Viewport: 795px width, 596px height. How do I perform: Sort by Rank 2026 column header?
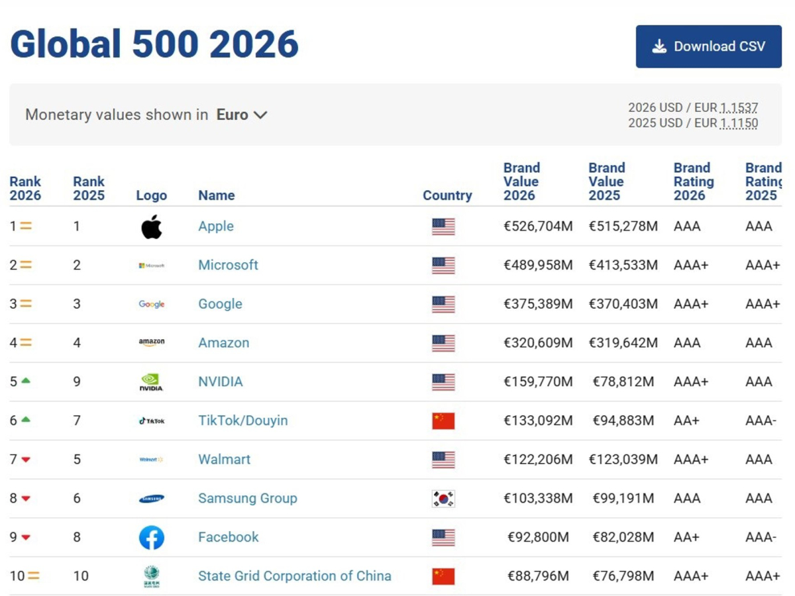click(25, 188)
